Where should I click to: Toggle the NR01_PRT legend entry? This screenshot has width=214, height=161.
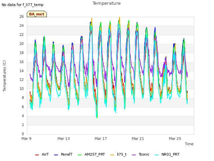(x=167, y=154)
